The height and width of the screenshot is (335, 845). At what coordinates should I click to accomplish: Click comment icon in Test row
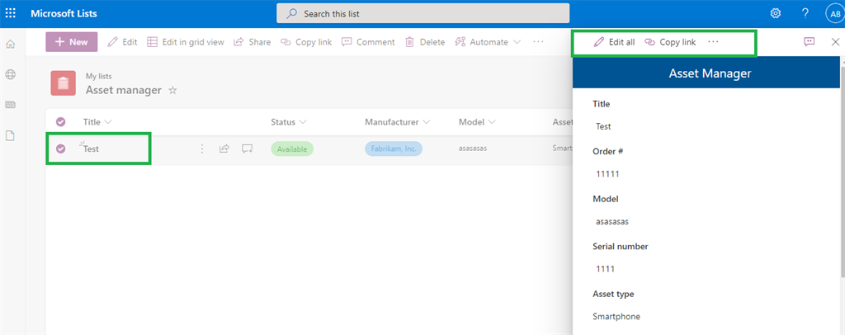(x=248, y=149)
